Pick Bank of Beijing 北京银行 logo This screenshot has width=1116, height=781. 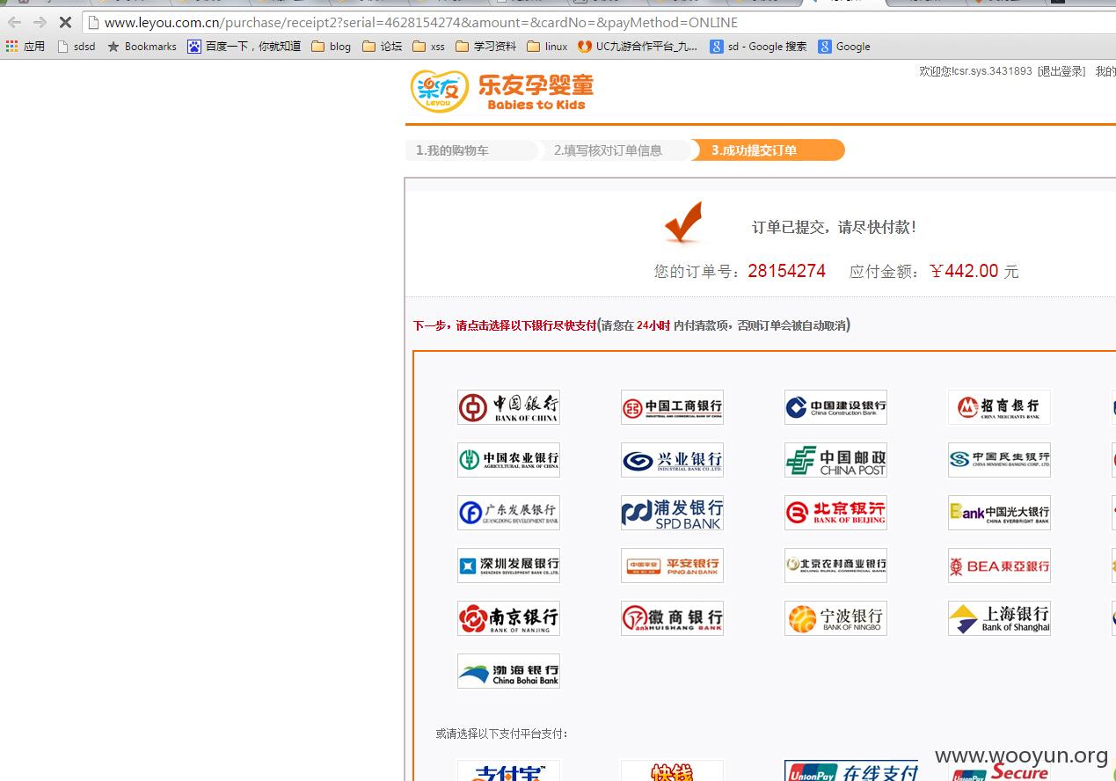coord(835,513)
